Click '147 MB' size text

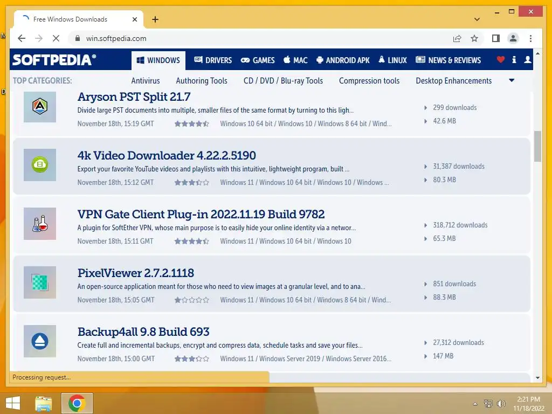tap(443, 356)
